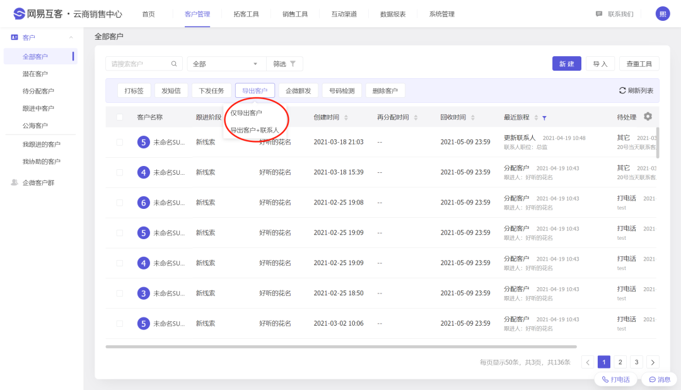This screenshot has width=681, height=390.
Task: Go to next page arrow
Action: pos(653,362)
